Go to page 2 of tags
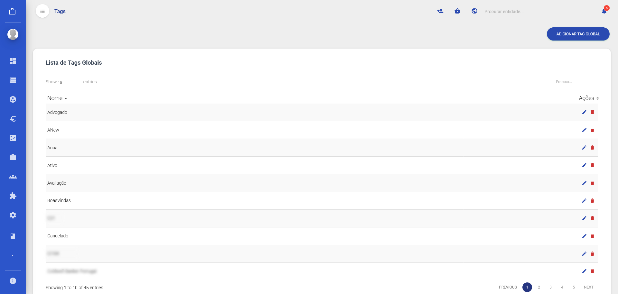The width and height of the screenshot is (618, 294). 539,287
